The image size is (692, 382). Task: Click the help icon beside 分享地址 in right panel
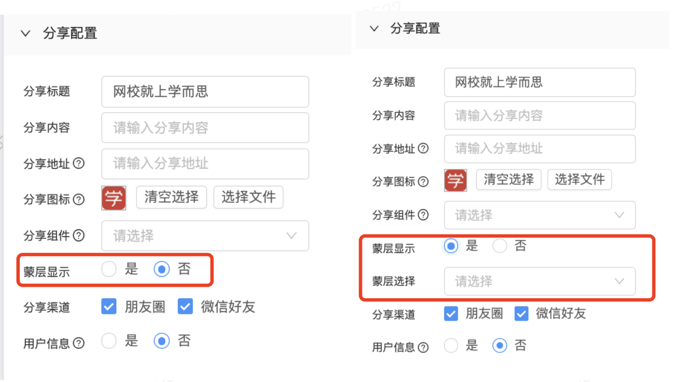[423, 149]
